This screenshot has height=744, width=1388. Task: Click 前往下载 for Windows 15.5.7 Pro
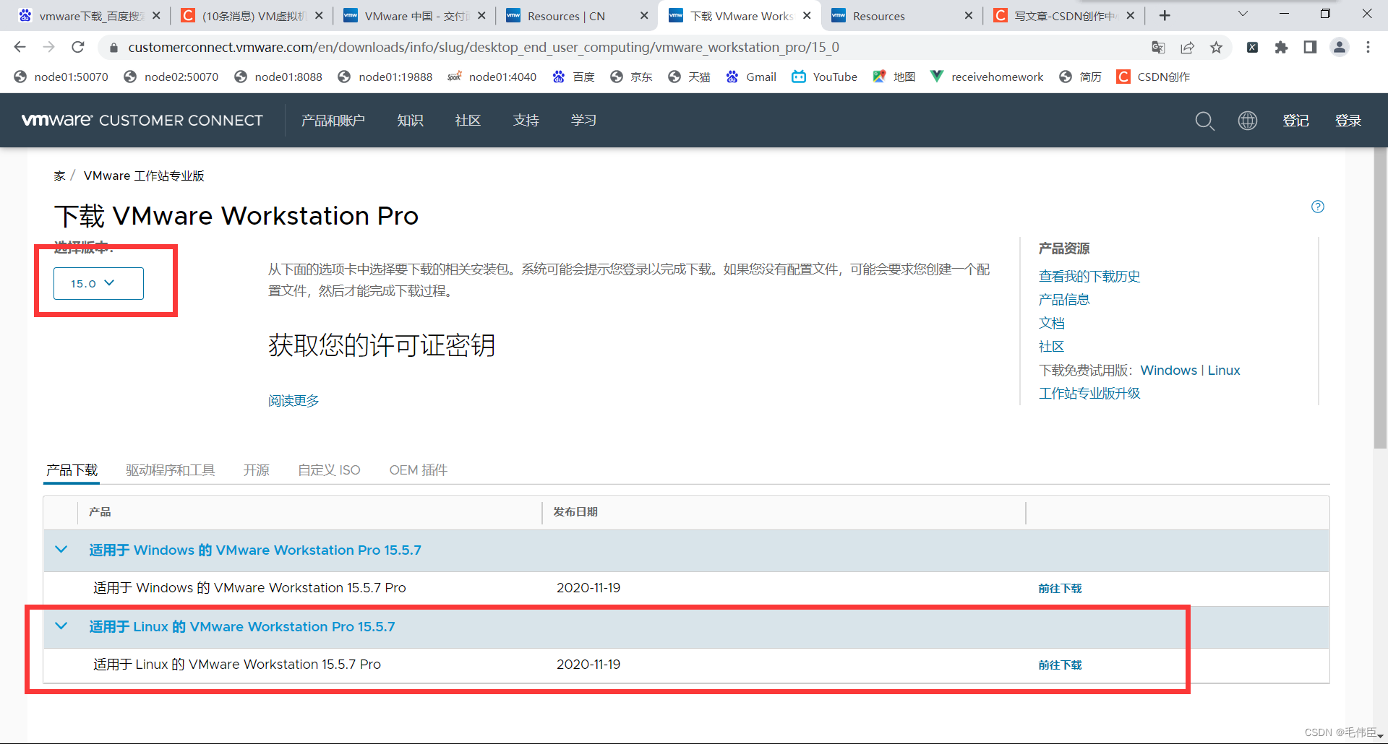[x=1060, y=589]
